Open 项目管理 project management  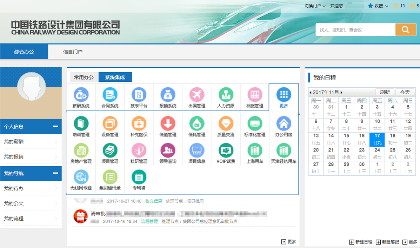click(x=109, y=153)
